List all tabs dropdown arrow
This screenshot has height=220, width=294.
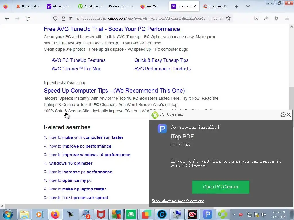point(248,6)
